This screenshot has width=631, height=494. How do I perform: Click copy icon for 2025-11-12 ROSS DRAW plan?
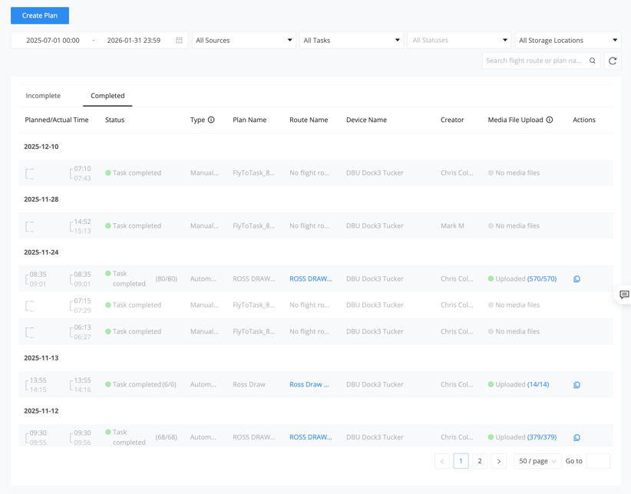tap(576, 438)
